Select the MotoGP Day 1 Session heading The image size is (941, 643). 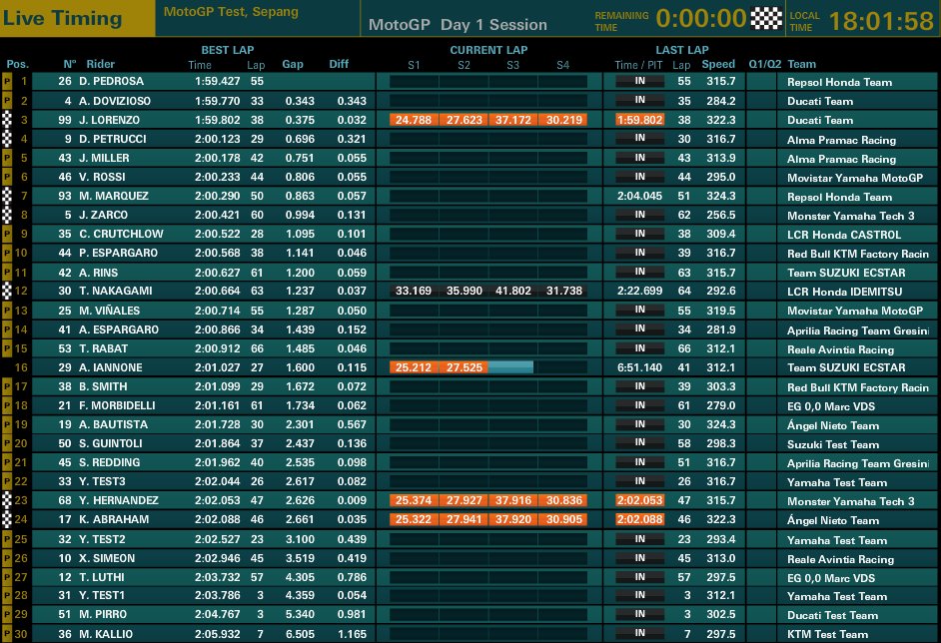point(458,25)
